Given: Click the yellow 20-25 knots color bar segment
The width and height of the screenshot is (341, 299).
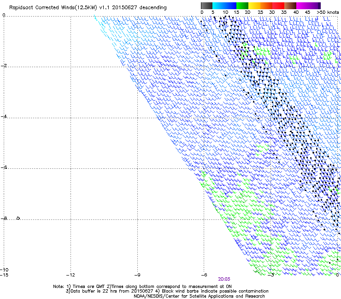Looking at the screenshot, I should point(254,6).
